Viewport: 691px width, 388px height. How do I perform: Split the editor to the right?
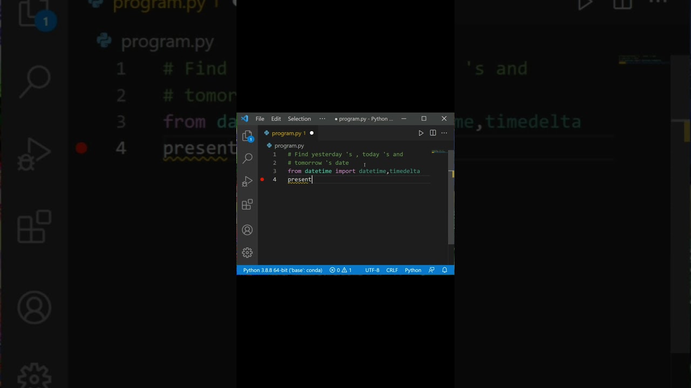click(x=433, y=133)
